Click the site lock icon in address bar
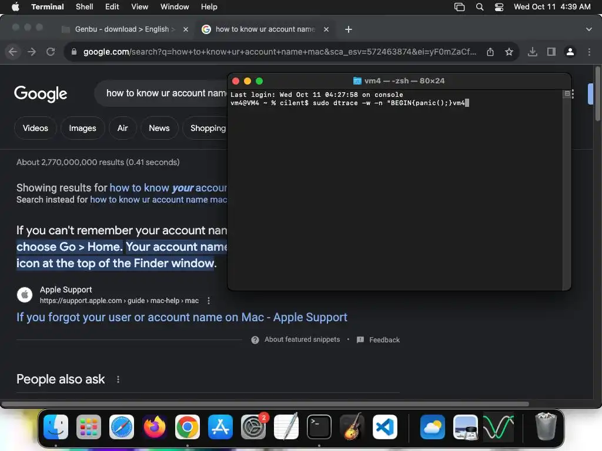This screenshot has width=602, height=451. click(74, 52)
